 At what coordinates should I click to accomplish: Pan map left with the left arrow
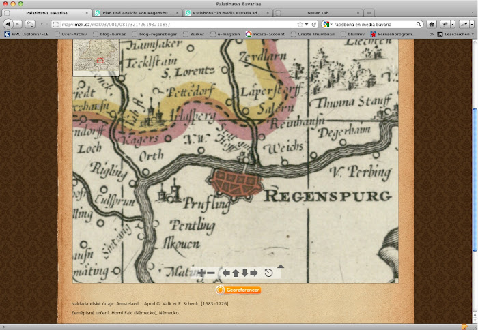coord(226,273)
